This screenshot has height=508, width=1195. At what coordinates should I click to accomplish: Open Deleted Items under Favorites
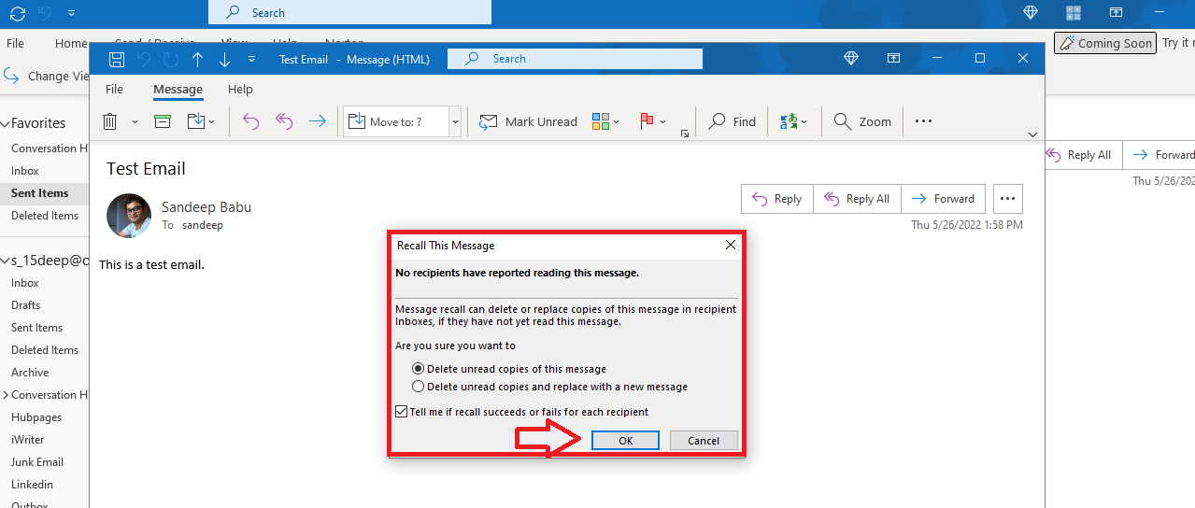point(44,216)
